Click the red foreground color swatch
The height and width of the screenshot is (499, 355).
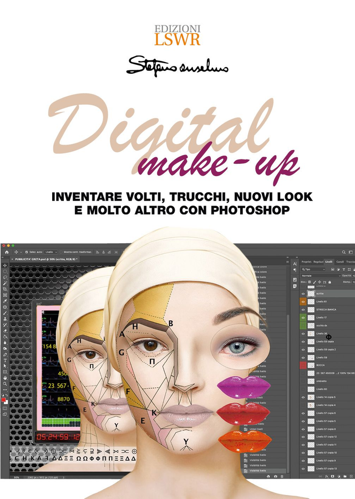click(4, 400)
